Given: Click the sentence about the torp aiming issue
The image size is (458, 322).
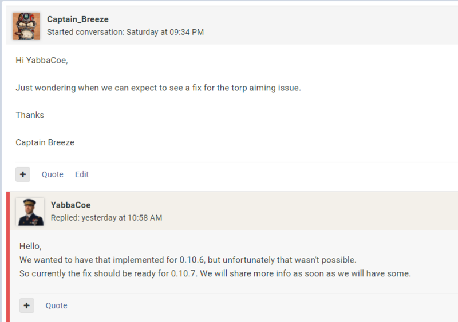Looking at the screenshot, I should click(x=158, y=88).
